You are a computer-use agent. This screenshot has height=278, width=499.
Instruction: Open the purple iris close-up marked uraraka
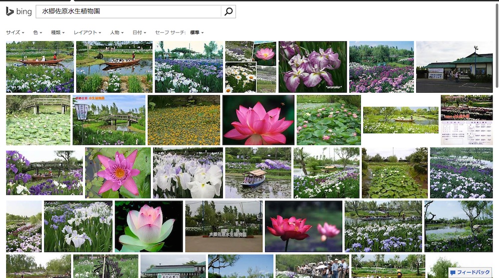coord(312,67)
